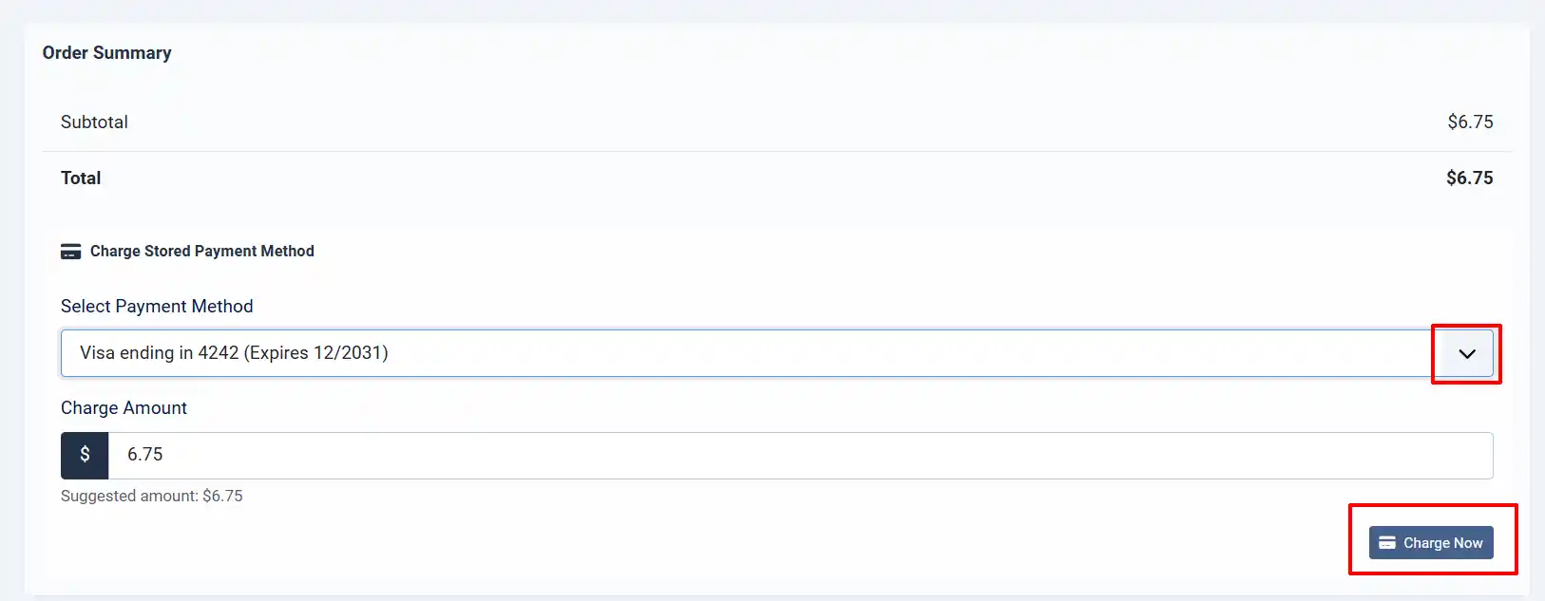Click the Charge Now label text
This screenshot has height=601, width=1545.
point(1442,543)
